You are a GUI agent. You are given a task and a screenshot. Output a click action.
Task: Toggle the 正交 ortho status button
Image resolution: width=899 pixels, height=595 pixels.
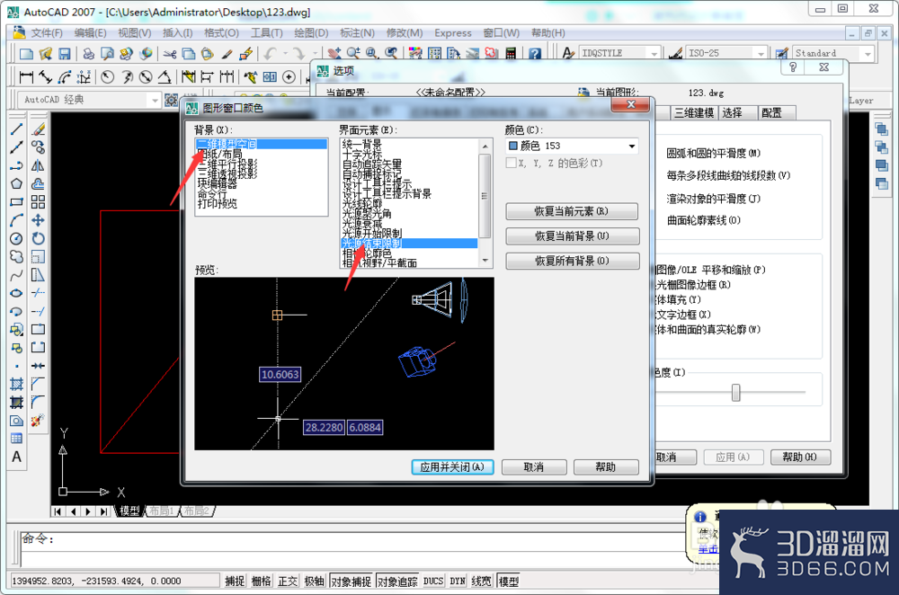[x=288, y=582]
